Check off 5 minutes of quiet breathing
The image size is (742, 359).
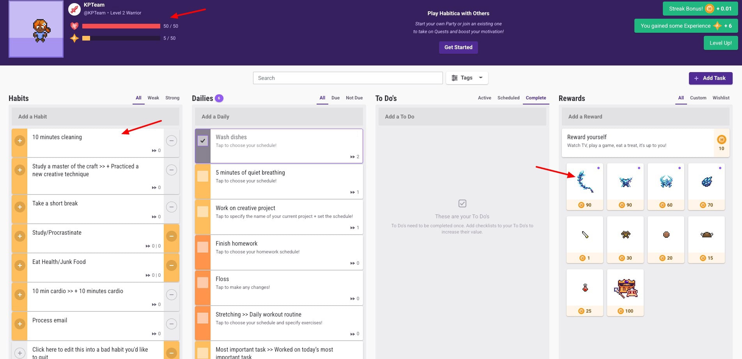click(203, 176)
